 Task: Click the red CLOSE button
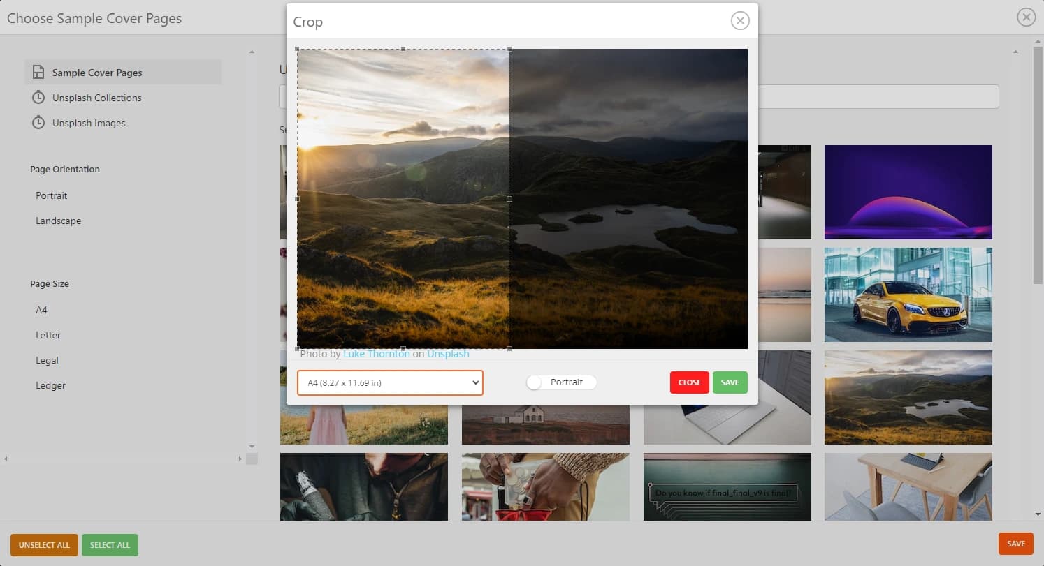coord(689,382)
